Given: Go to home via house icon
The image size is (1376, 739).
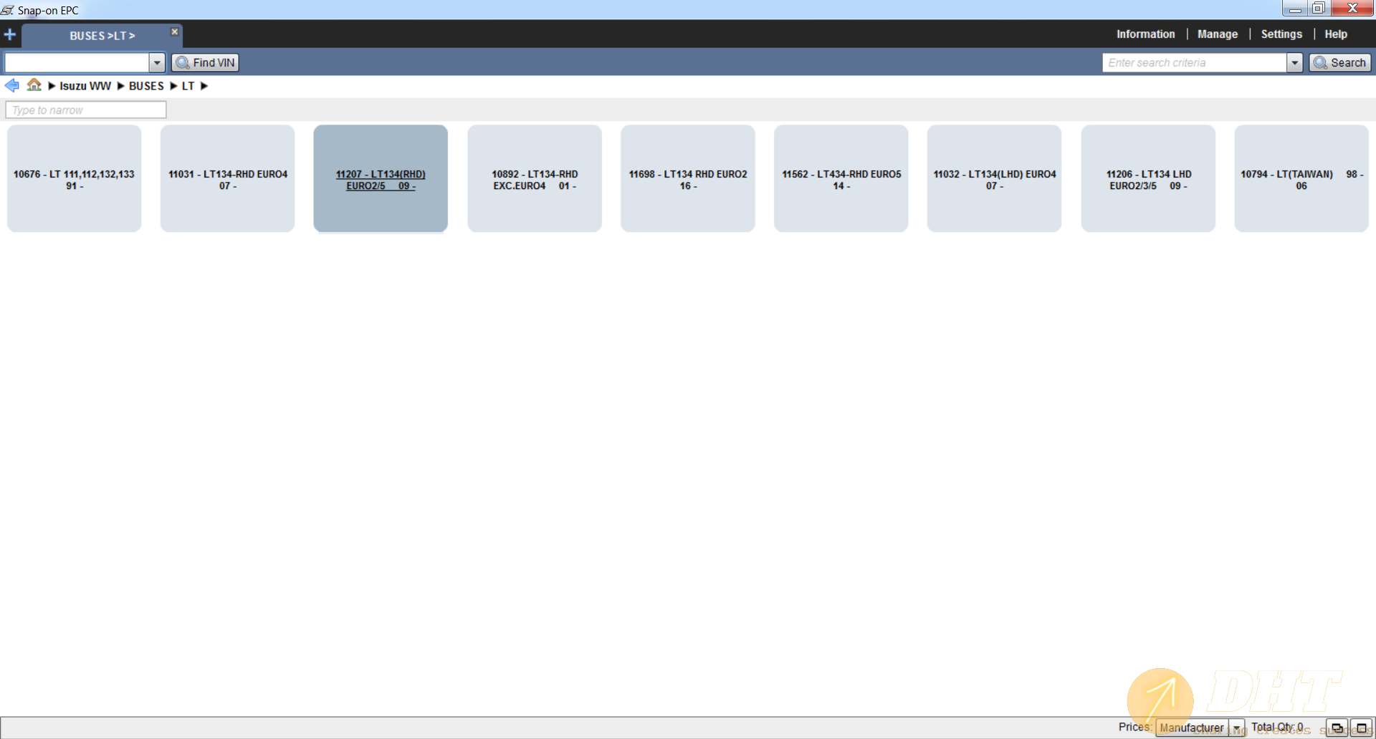Looking at the screenshot, I should pos(34,85).
